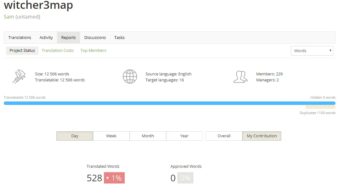Click the Translated Words heading
The width and height of the screenshot is (338, 186).
103,167
